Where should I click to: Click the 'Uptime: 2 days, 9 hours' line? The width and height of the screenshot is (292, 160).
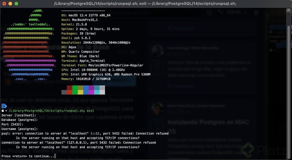tap(90, 29)
